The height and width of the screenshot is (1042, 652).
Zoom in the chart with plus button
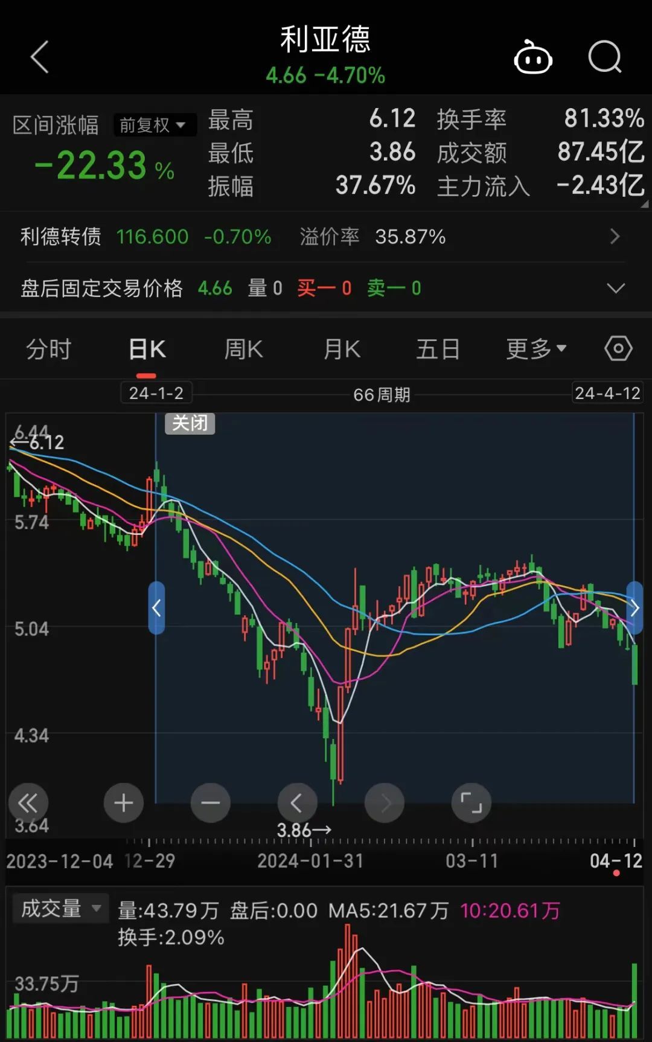[123, 803]
